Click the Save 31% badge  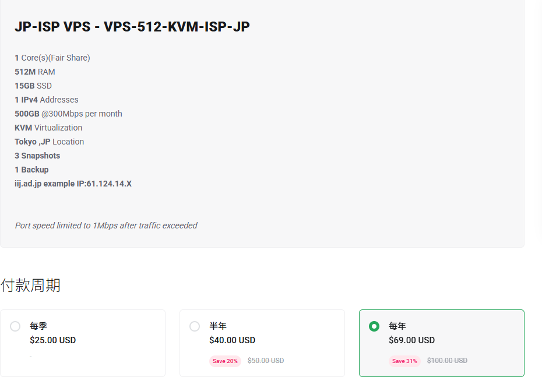[404, 361]
